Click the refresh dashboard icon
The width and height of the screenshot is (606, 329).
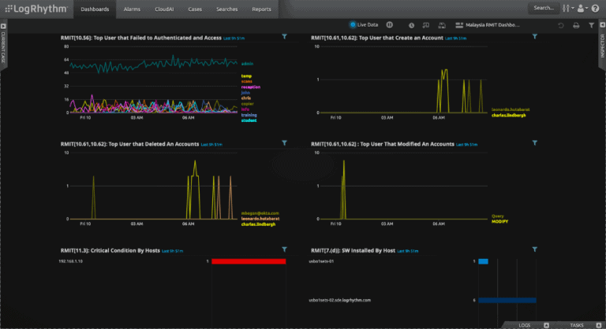561,25
